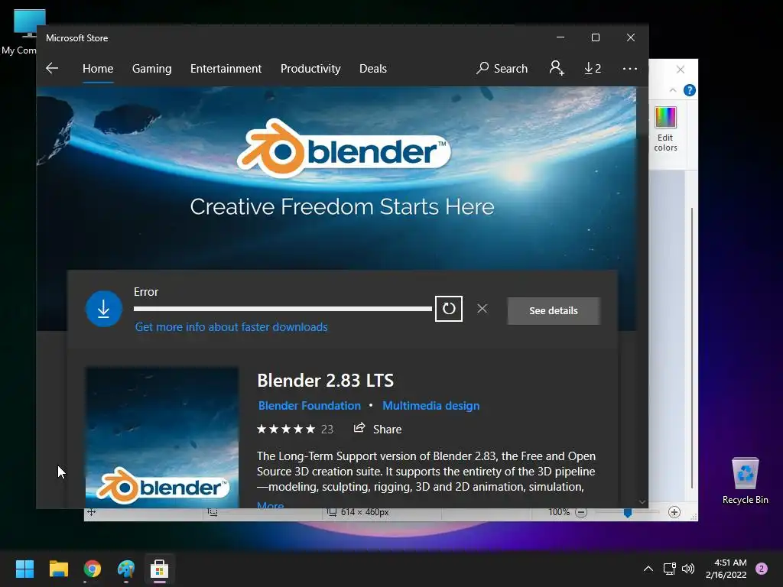Click the Search button in the Store
The height and width of the screenshot is (587, 783).
(x=502, y=68)
